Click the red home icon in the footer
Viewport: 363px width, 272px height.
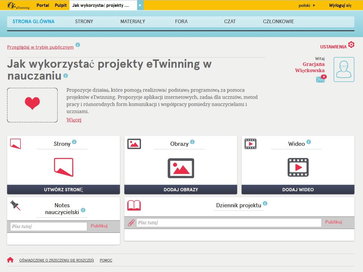pyautogui.click(x=10, y=260)
